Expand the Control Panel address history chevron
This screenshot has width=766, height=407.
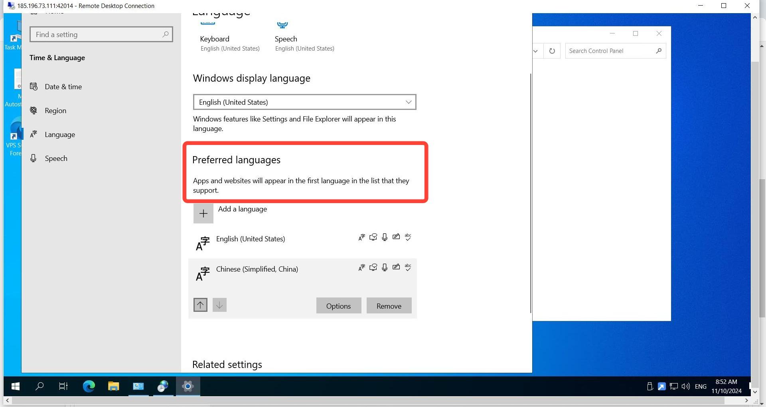click(536, 51)
